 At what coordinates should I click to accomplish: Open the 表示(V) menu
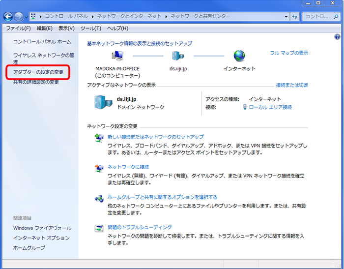66,29
